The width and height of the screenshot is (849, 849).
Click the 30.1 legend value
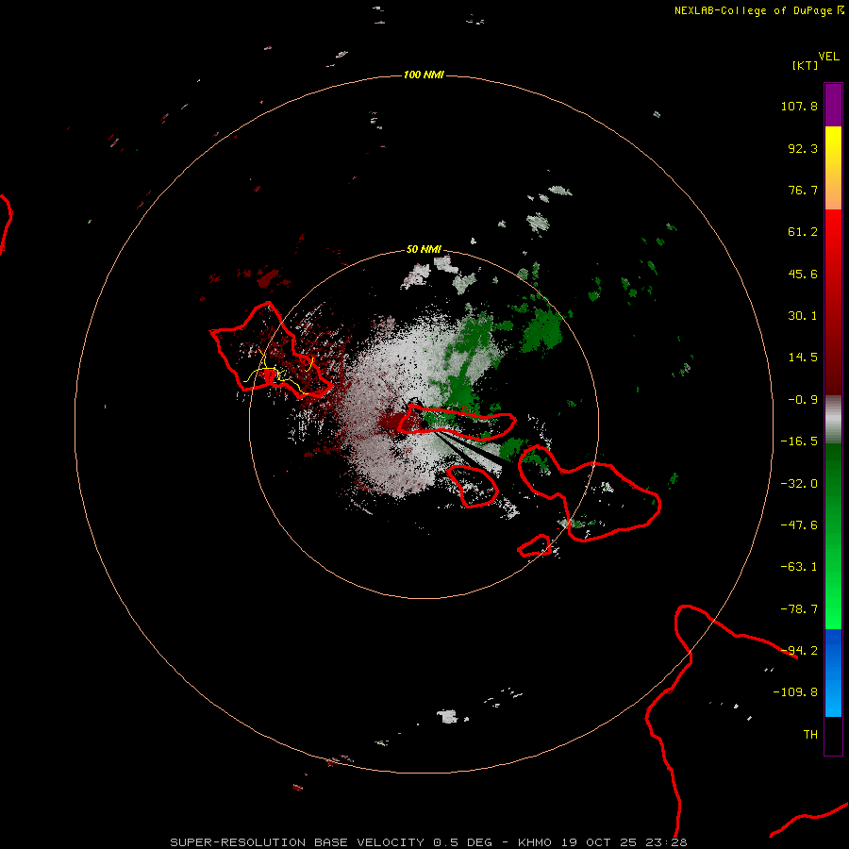(803, 316)
